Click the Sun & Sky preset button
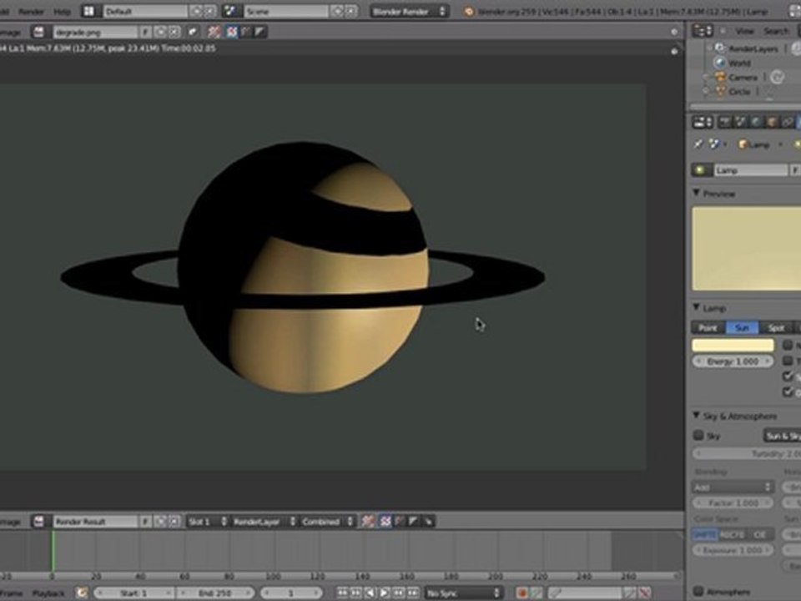Screen dimensions: 801x601 pyautogui.click(x=782, y=436)
